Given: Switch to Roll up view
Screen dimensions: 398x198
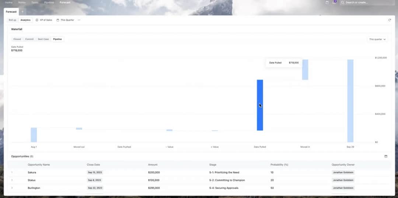Looking at the screenshot, I should 13,20.
